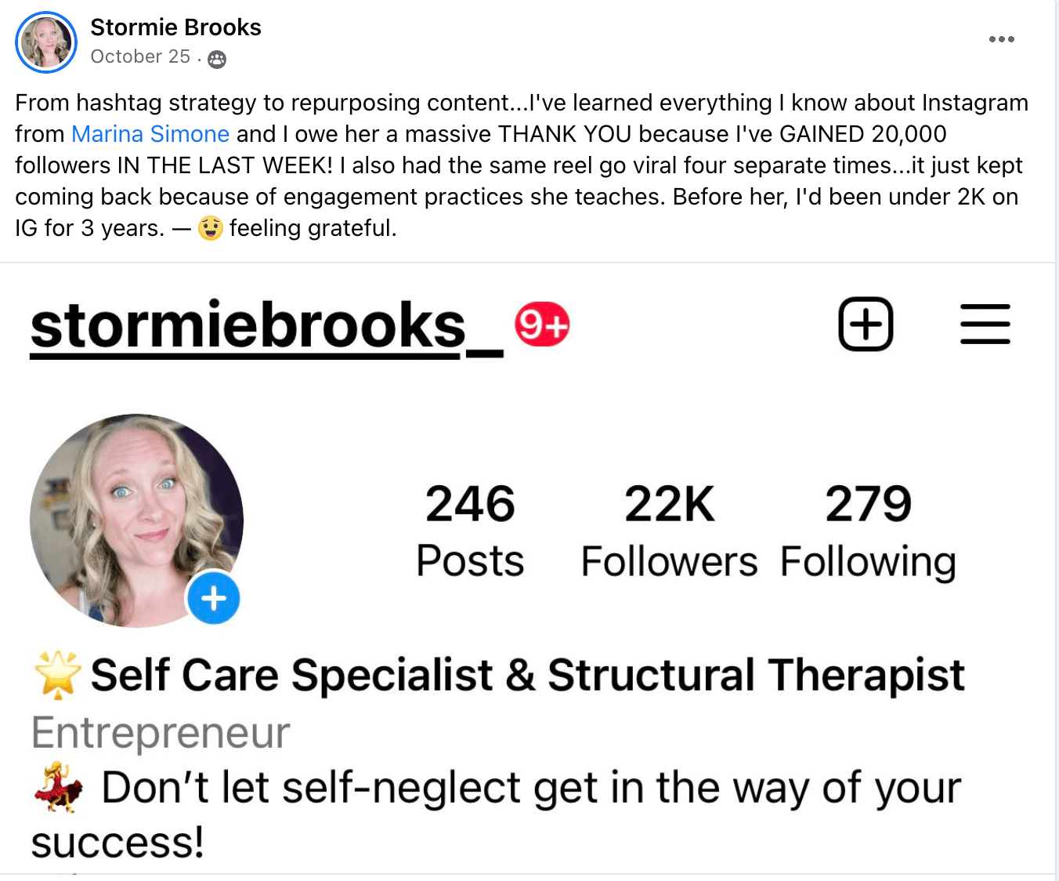
Task: View the 22K Followers list
Action: 669,531
